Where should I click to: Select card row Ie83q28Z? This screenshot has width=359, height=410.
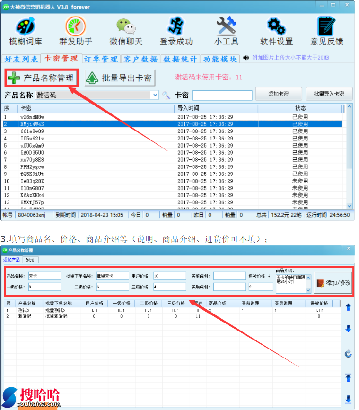[x=173, y=181]
